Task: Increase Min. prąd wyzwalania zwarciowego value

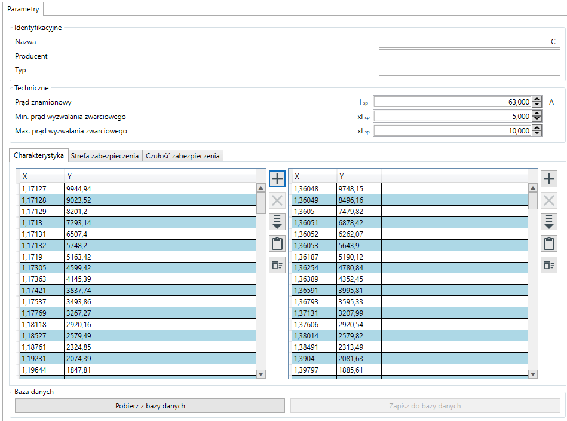Action: [537, 113]
